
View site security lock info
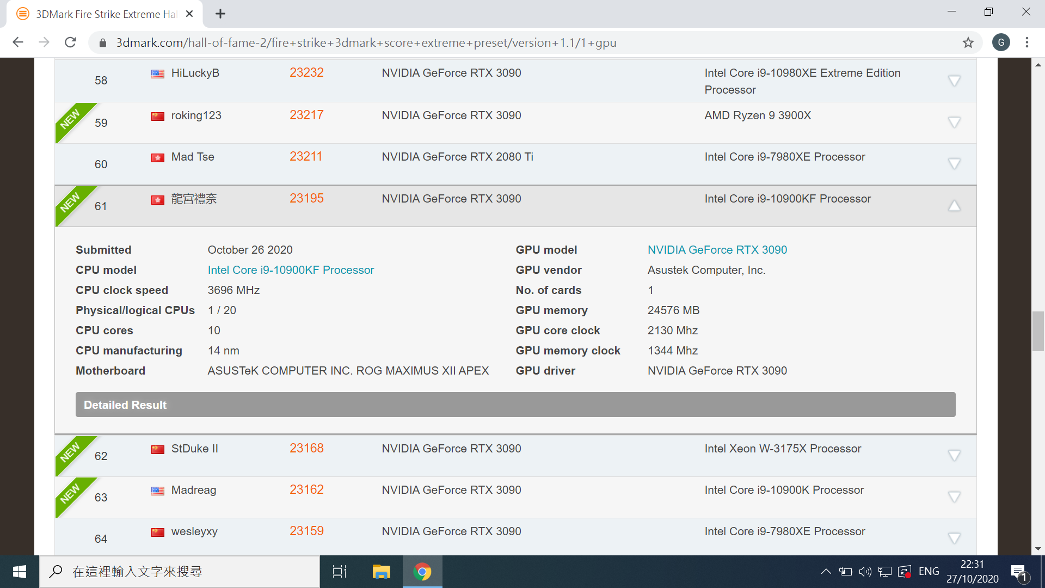(102, 42)
